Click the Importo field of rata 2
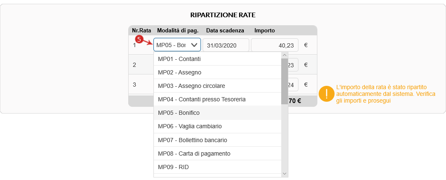This screenshot has height=180, width=446. point(293,65)
